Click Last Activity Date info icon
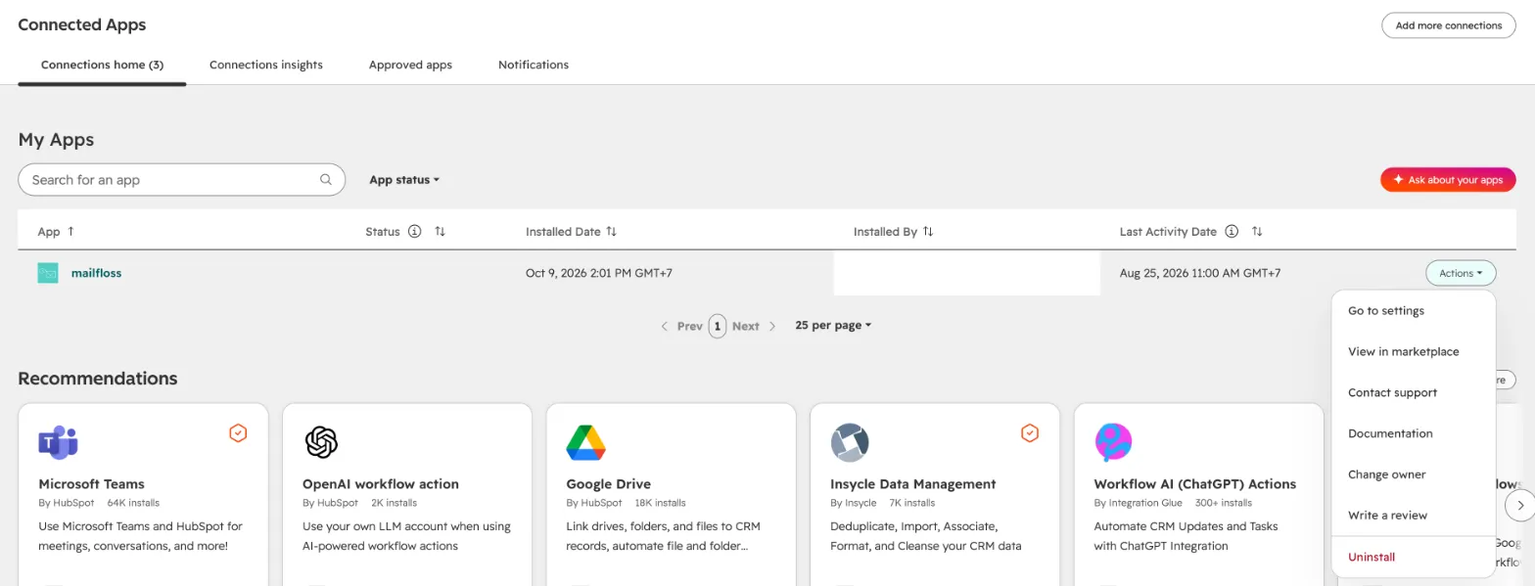Screen dimensions: 1535x586 click(x=1232, y=232)
